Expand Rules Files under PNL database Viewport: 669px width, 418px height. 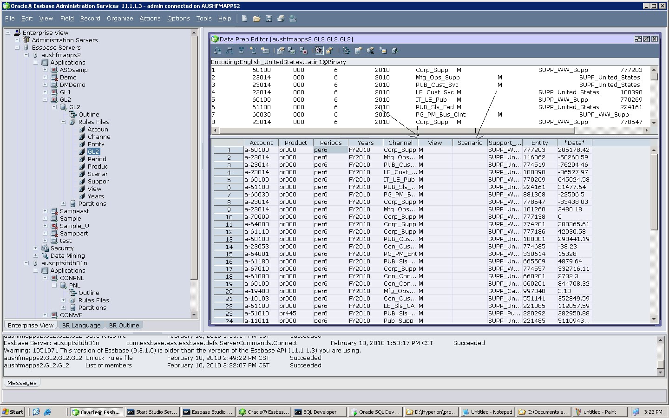[64, 300]
